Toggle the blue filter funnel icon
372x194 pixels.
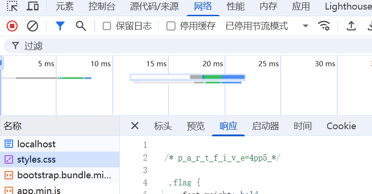click(60, 26)
